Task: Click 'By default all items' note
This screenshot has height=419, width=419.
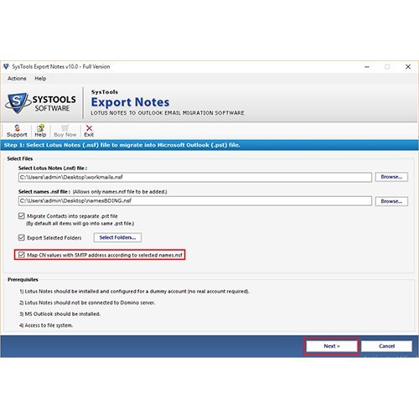Action: 80,224
